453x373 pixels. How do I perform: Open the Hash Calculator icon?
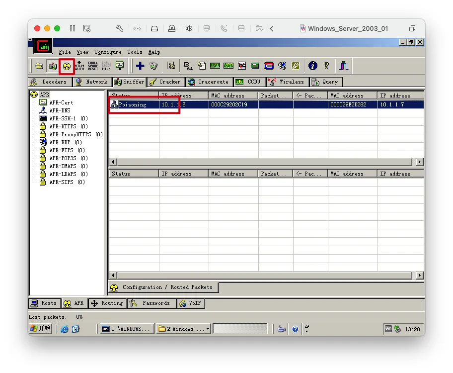pos(255,66)
